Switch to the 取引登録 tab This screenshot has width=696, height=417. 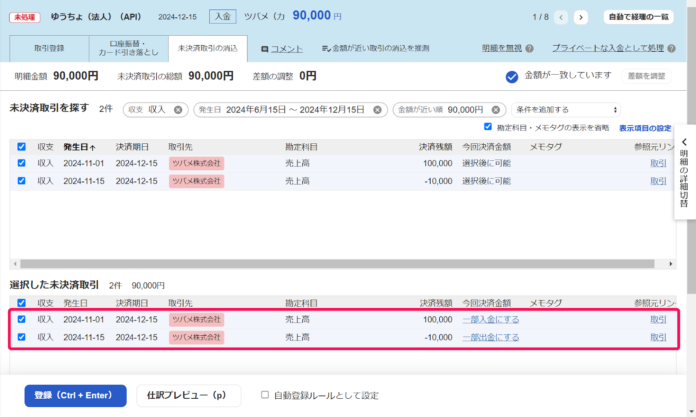(49, 49)
